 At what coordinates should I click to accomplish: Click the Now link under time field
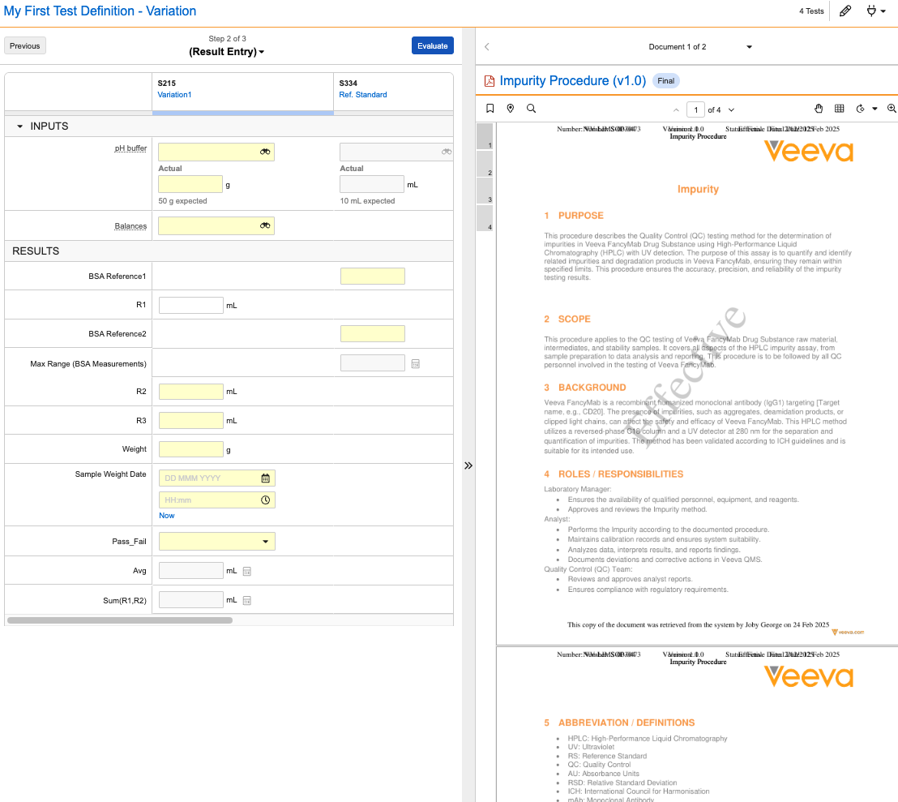pyautogui.click(x=167, y=516)
